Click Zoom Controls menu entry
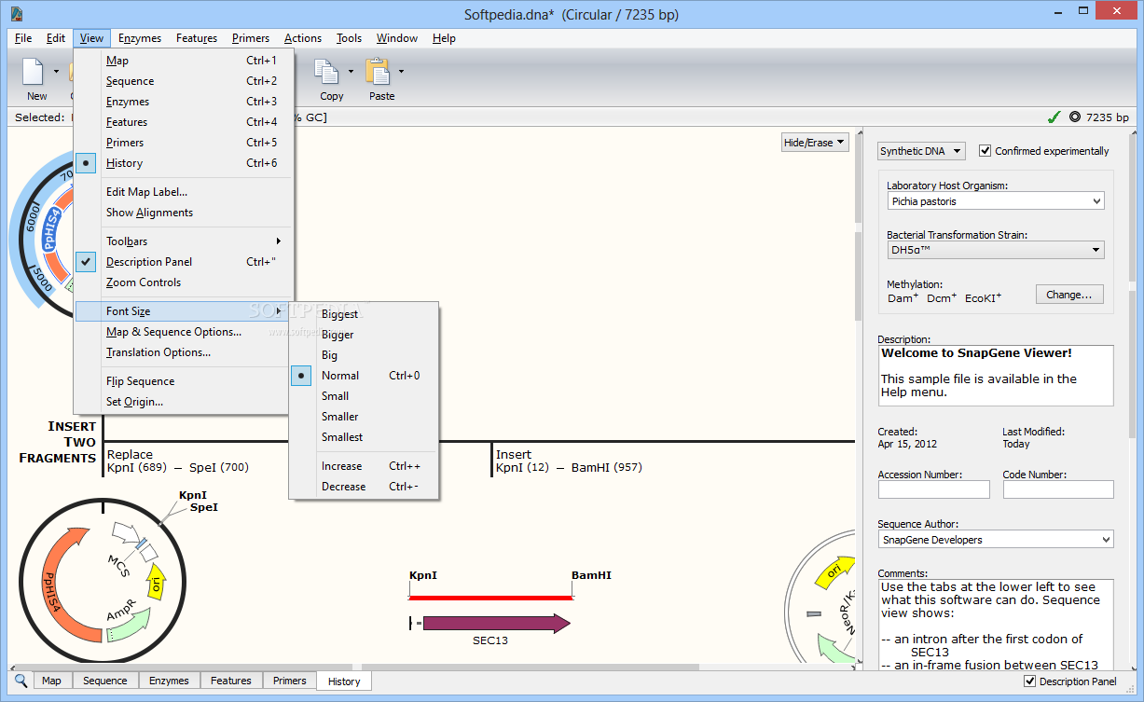The image size is (1144, 702). (x=185, y=282)
